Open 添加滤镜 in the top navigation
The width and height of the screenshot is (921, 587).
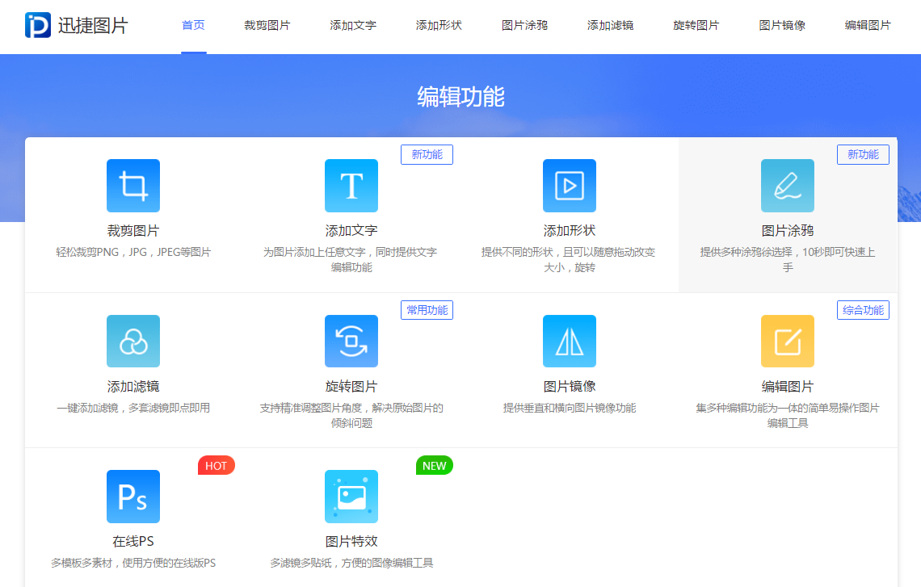(610, 25)
